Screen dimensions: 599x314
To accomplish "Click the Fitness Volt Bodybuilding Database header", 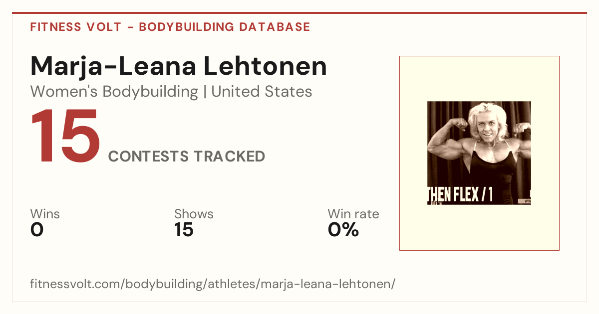I will [170, 27].
